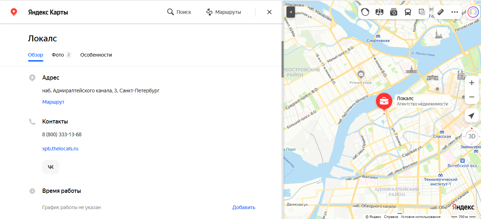Click the Время работы clock icon

[x=32, y=191]
